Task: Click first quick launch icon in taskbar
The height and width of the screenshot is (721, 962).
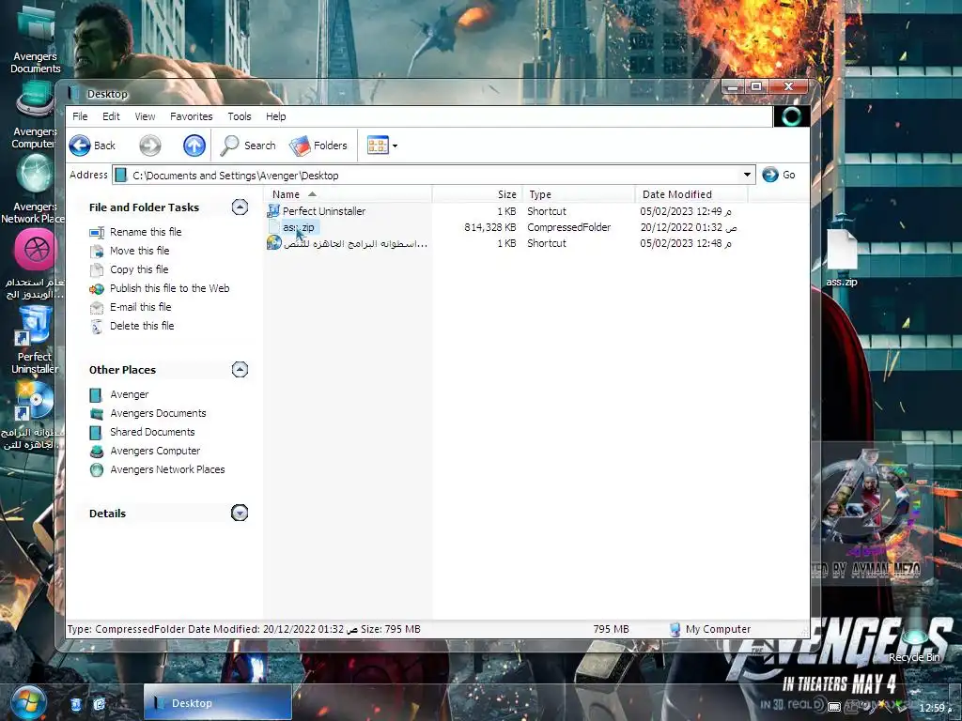Action: pos(75,704)
